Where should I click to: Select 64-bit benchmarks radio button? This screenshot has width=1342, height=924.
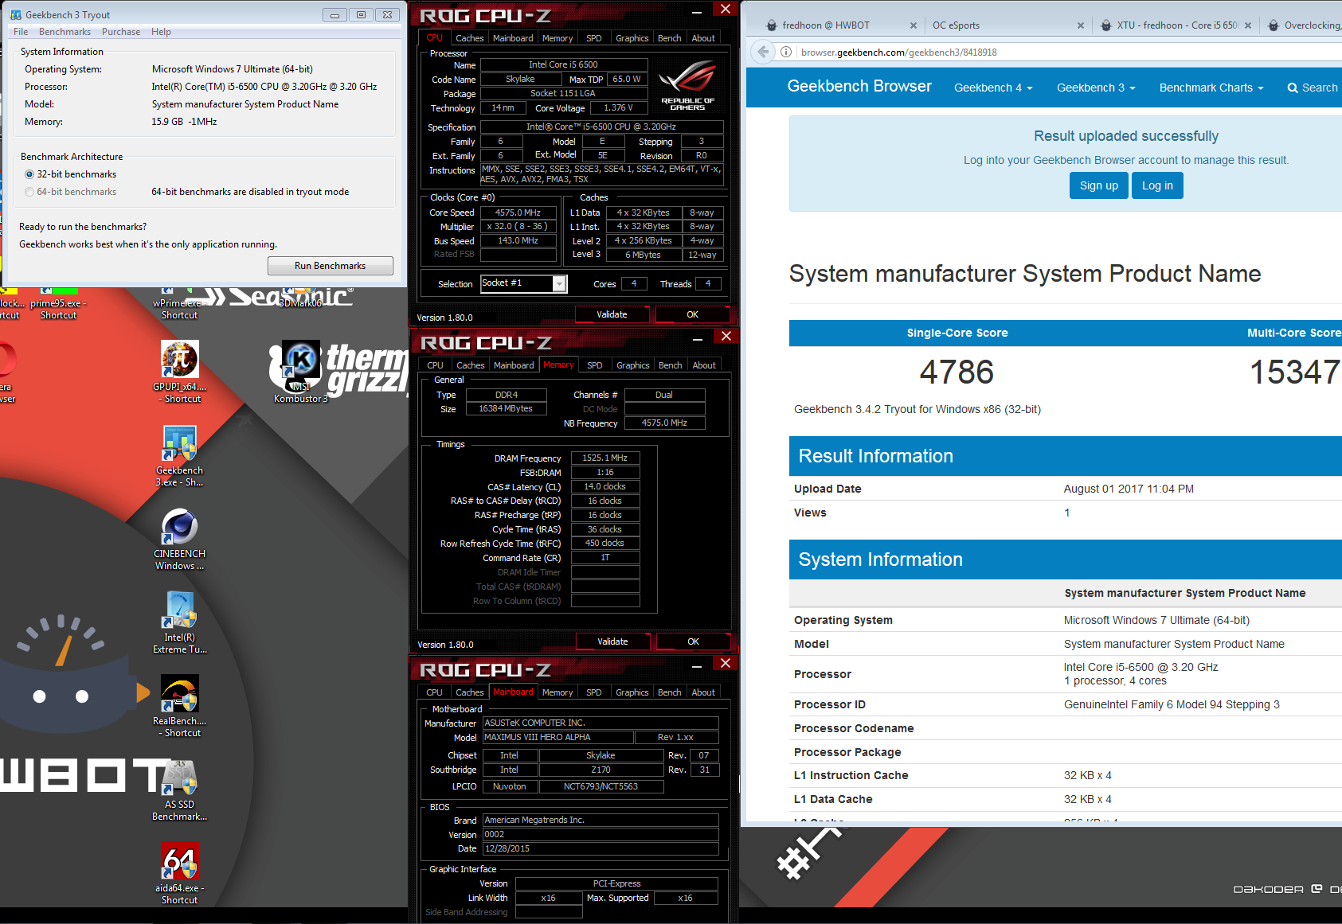pyautogui.click(x=29, y=192)
